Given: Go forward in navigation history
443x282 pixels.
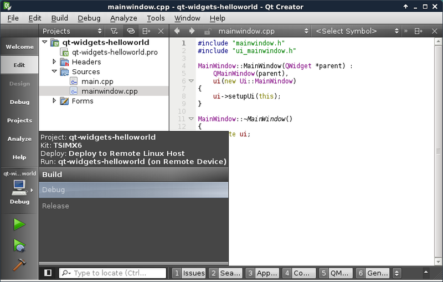Looking at the screenshot, I should point(192,31).
